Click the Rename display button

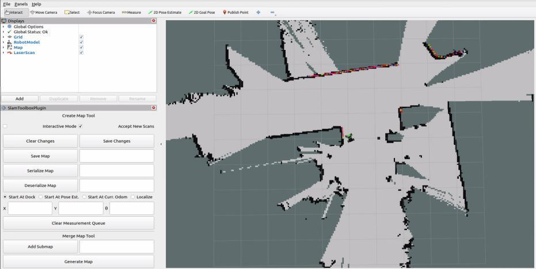(138, 99)
